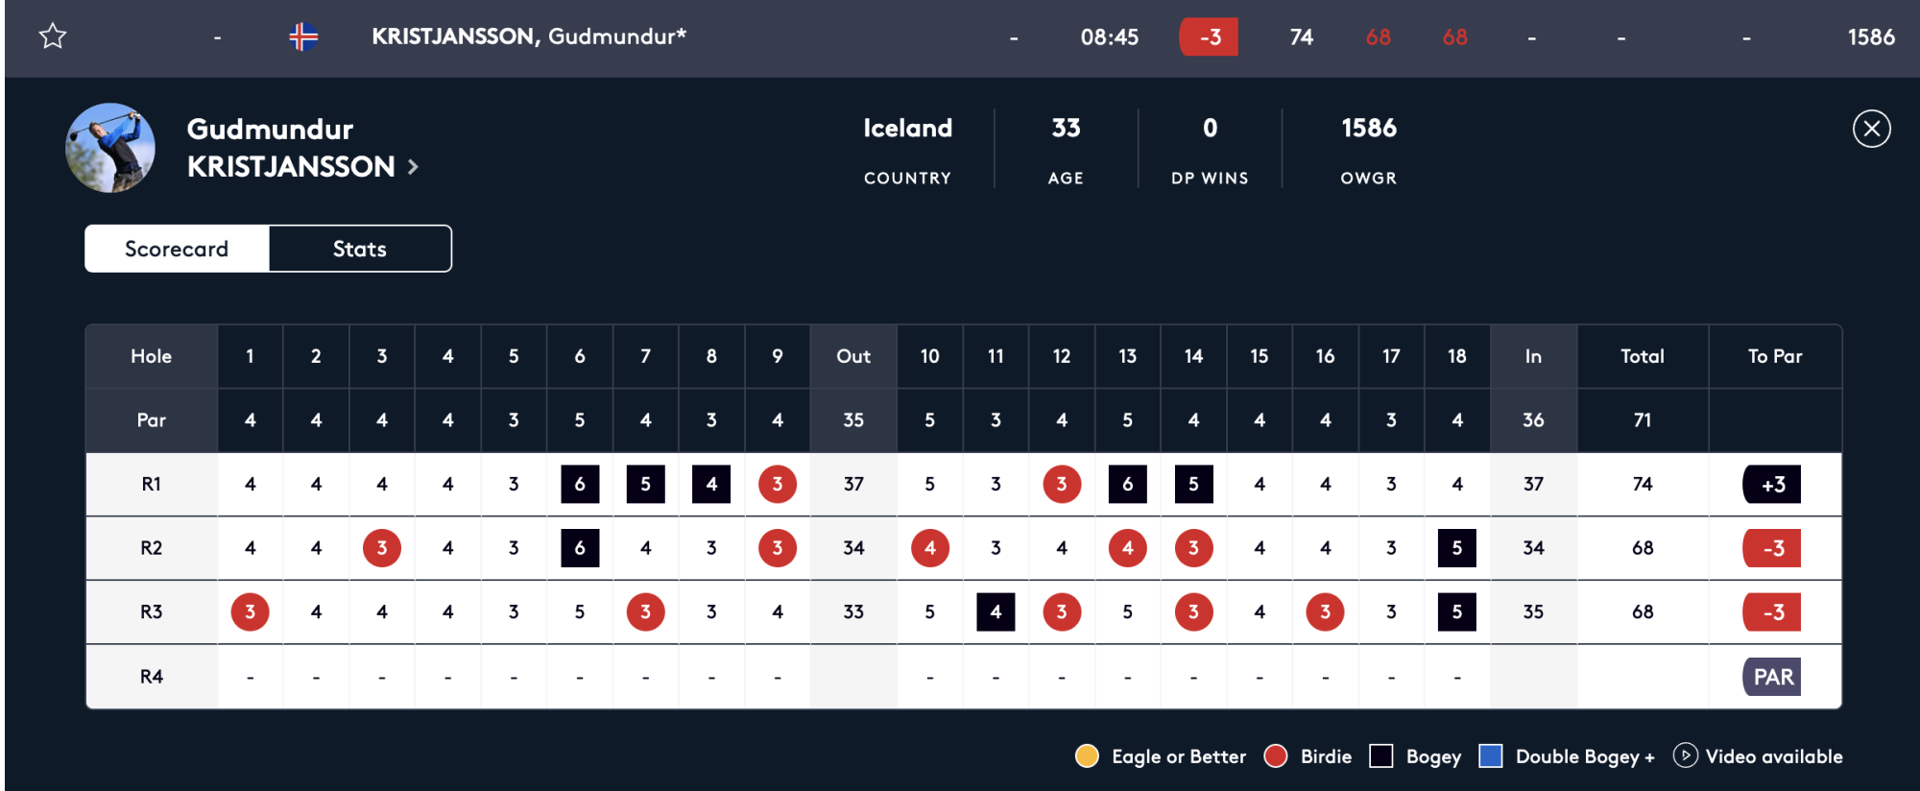Click the R2 bogey on hole 18
Viewport: 1920px width, 791px height.
tap(1456, 548)
